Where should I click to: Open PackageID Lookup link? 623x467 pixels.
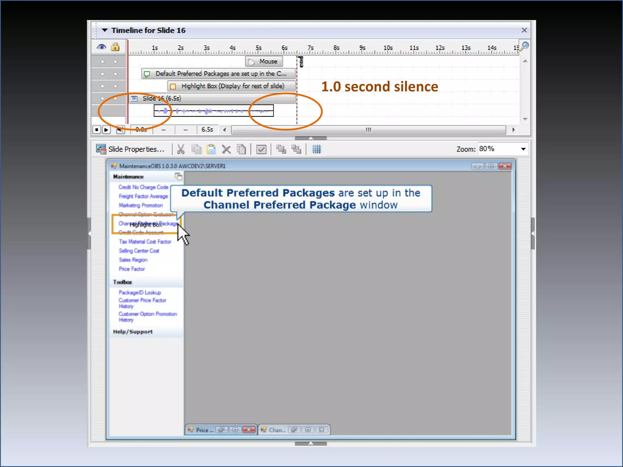(140, 292)
